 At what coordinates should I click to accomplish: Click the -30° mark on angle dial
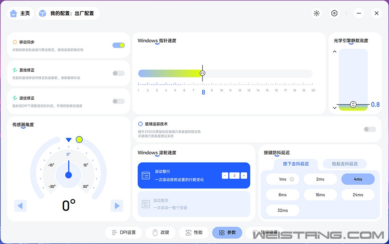pyautogui.click(x=52, y=186)
